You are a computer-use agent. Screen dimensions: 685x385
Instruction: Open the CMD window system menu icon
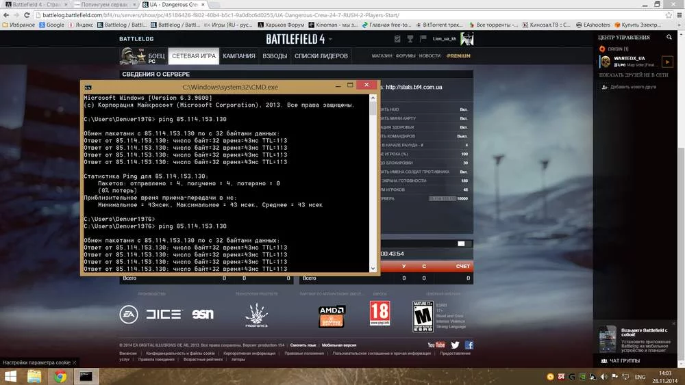click(88, 88)
